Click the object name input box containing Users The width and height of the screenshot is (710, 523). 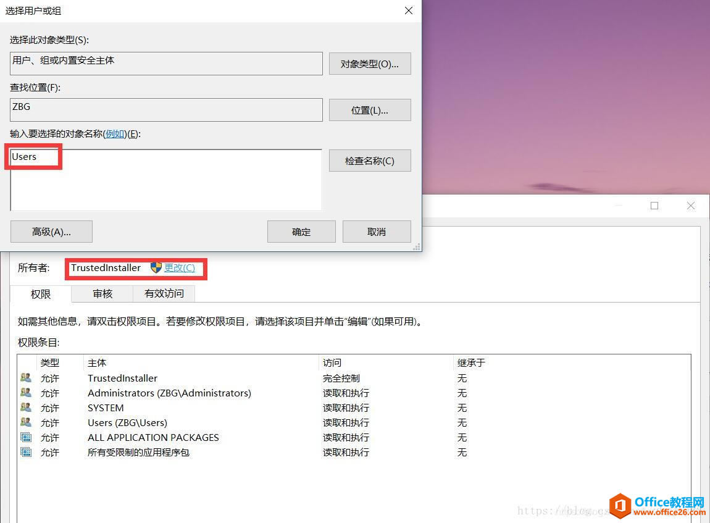[x=166, y=180]
